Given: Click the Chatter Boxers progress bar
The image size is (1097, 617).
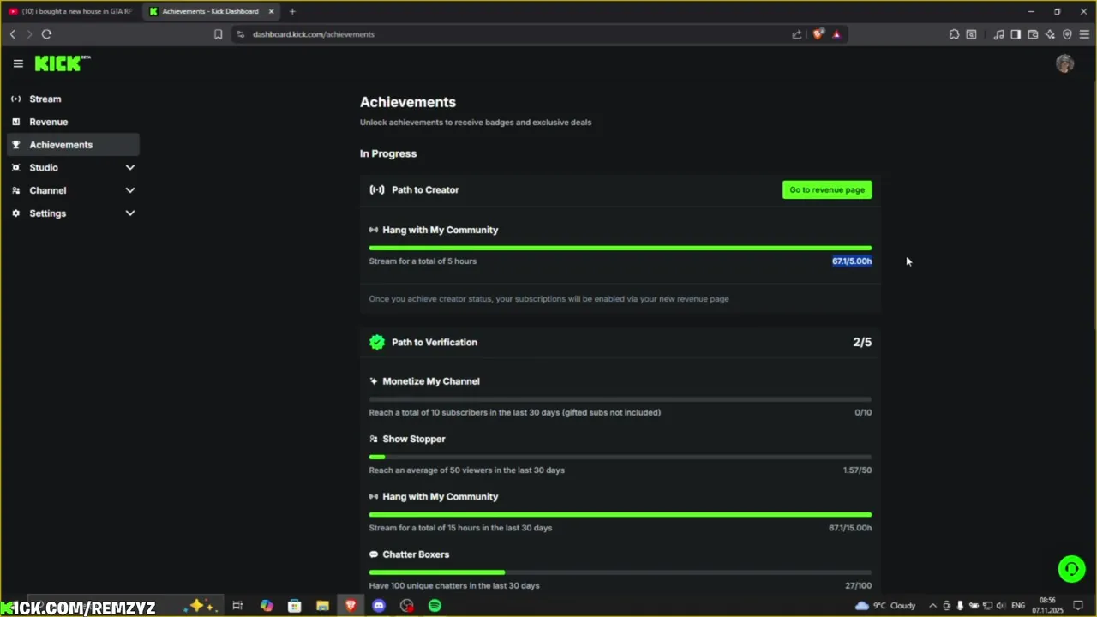Looking at the screenshot, I should tap(620, 572).
